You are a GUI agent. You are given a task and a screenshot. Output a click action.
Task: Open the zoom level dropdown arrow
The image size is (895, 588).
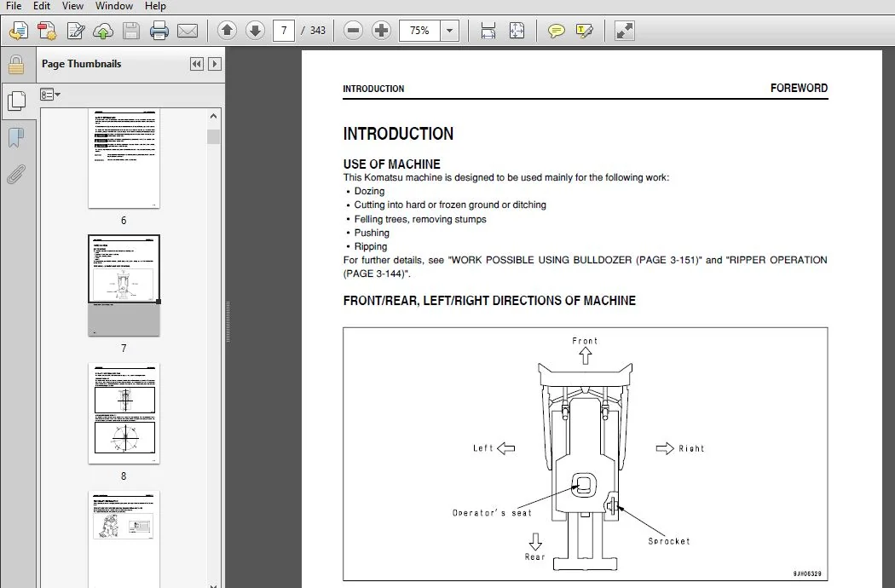coord(450,31)
